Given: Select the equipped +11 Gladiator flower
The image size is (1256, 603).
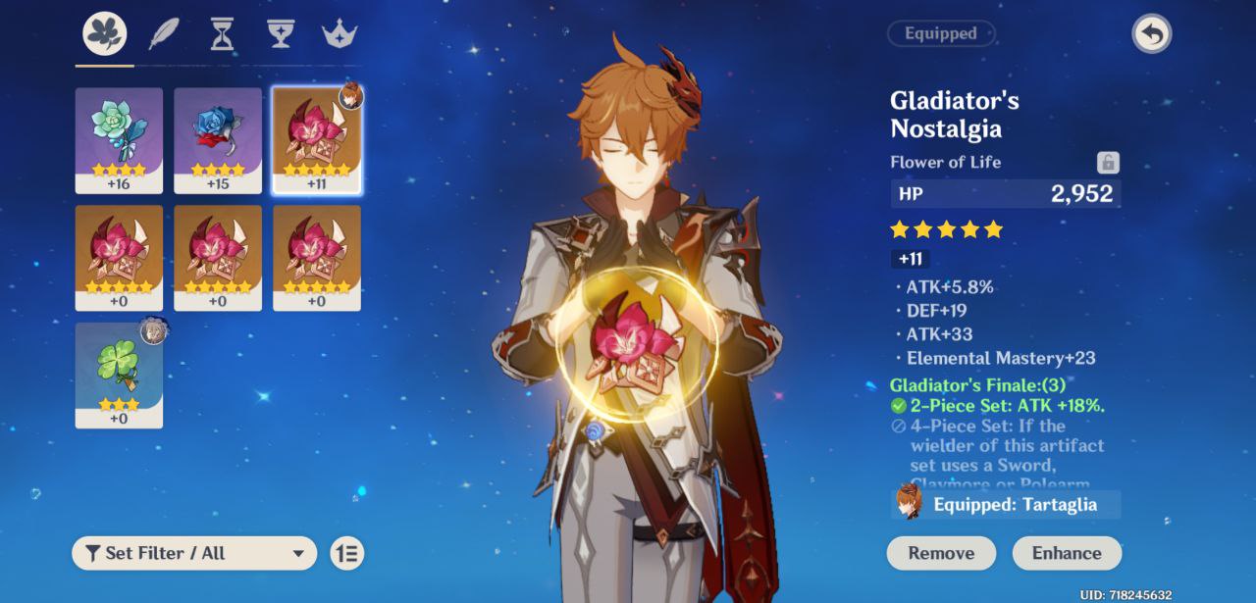Looking at the screenshot, I should (x=316, y=140).
